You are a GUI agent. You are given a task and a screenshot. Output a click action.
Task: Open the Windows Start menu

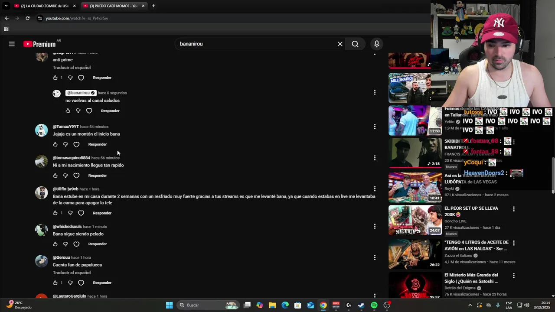coord(170,305)
